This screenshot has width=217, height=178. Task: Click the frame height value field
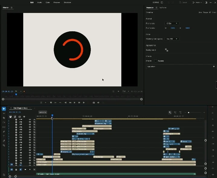(x=187, y=28)
